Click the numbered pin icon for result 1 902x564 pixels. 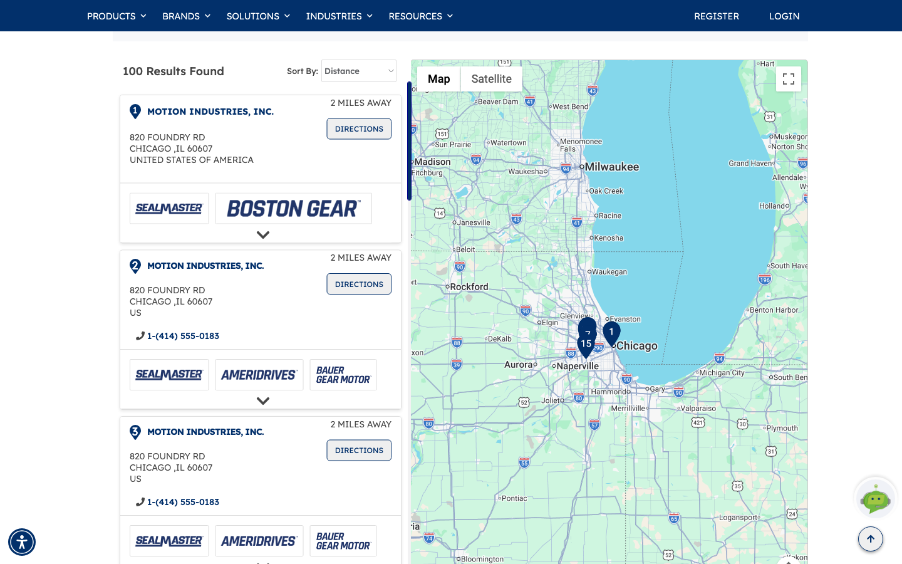pyautogui.click(x=135, y=112)
